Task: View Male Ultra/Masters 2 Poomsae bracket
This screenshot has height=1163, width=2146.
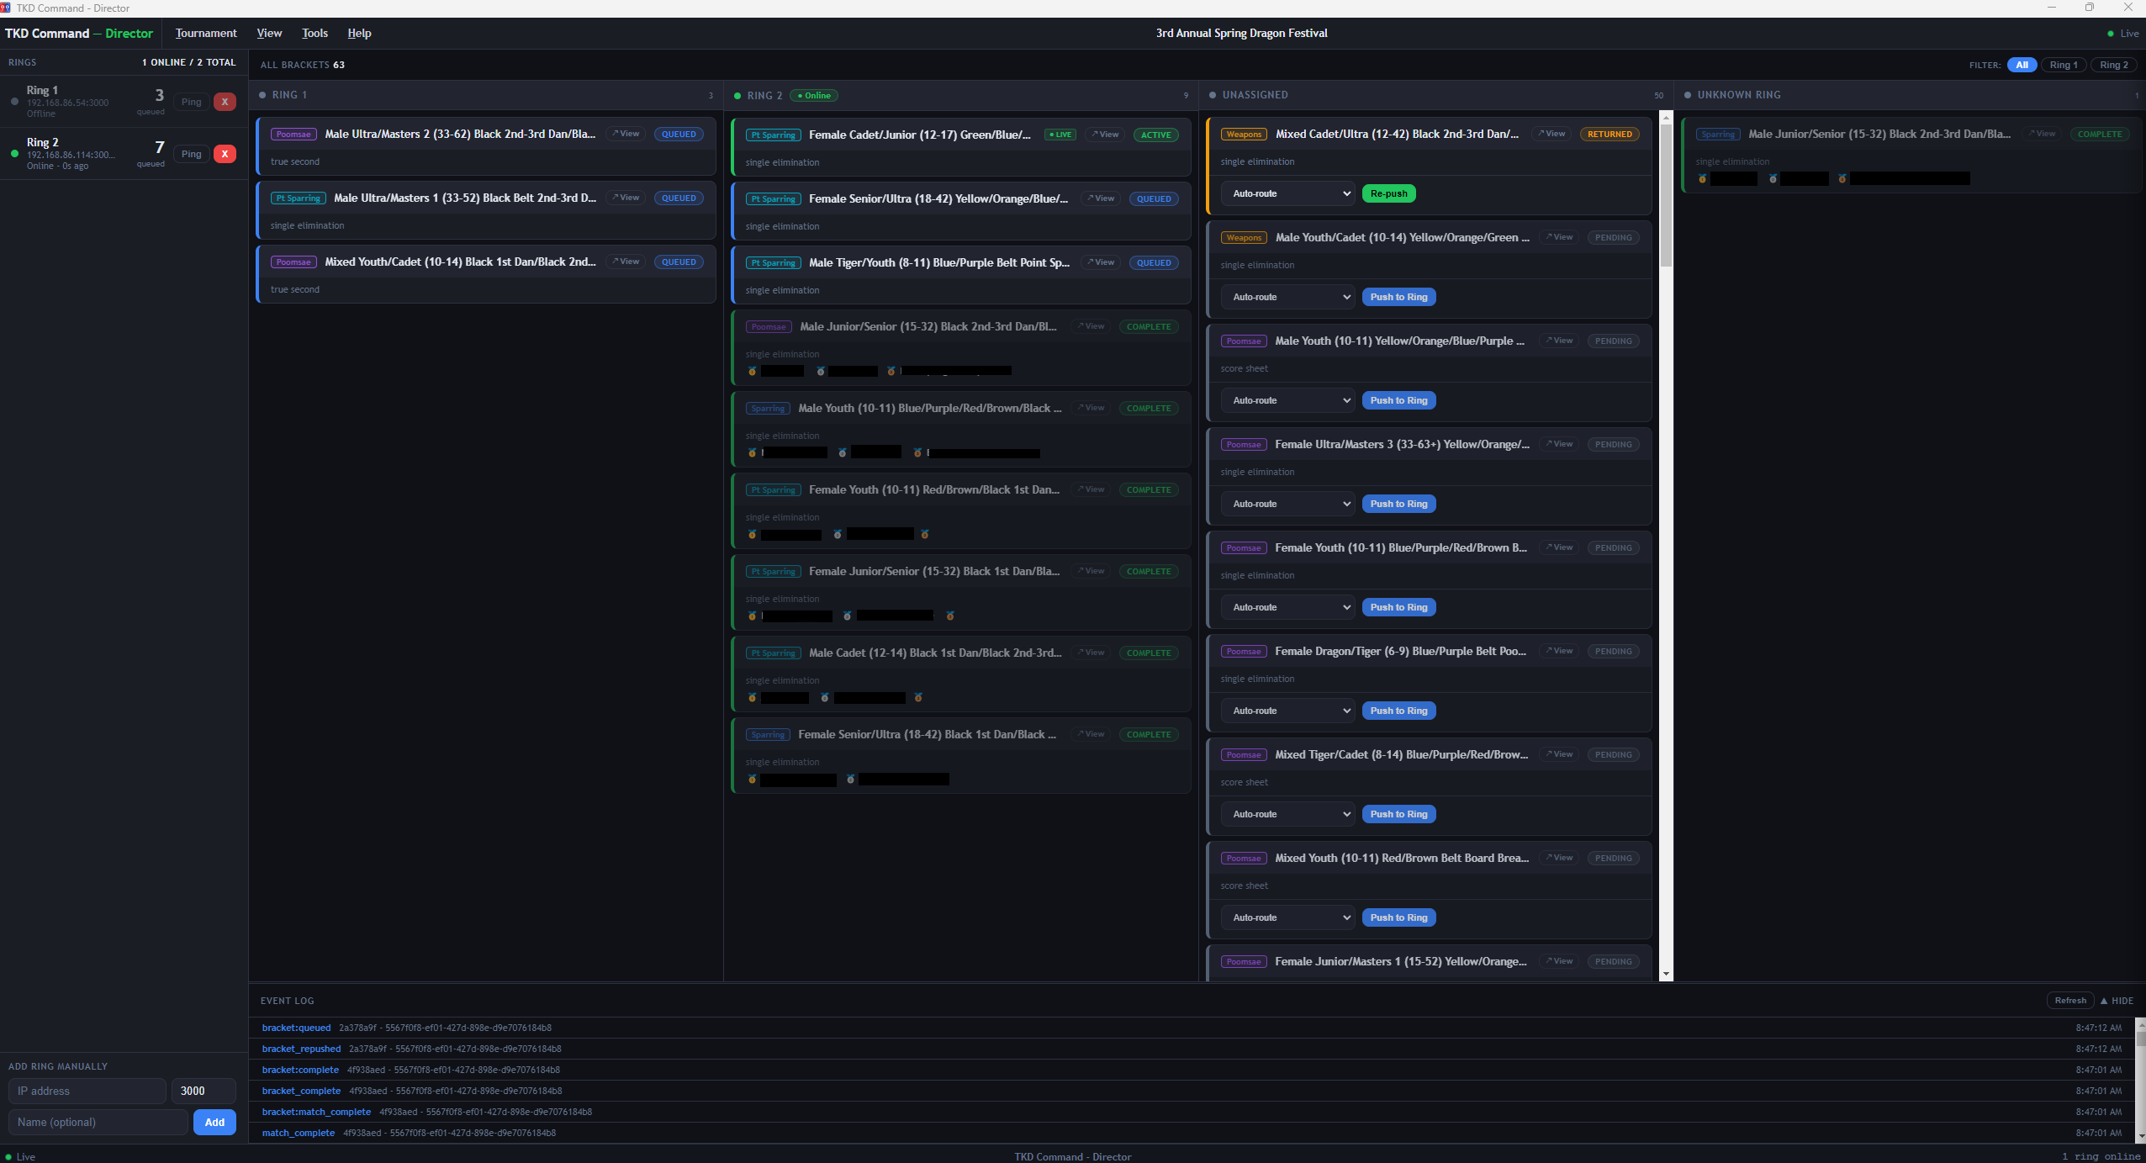Action: [626, 134]
